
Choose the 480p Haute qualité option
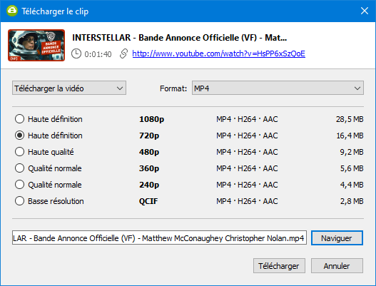(19, 152)
